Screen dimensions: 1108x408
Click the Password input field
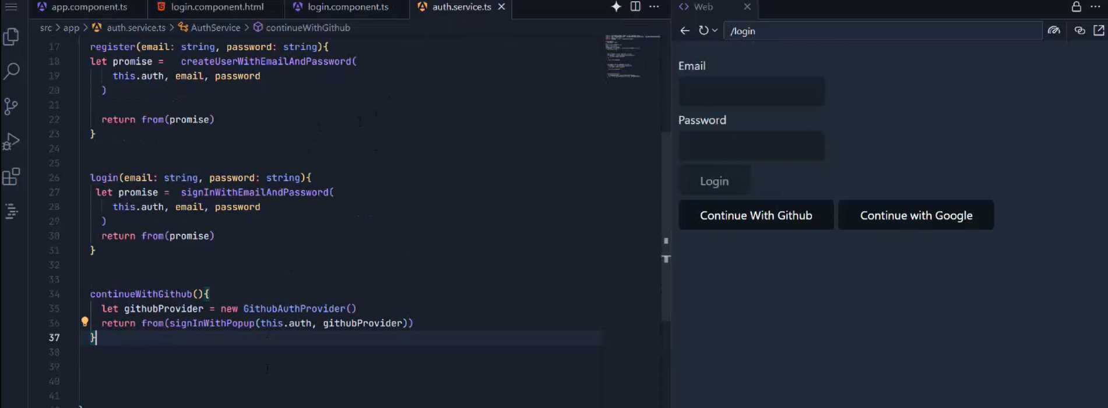pyautogui.click(x=751, y=146)
